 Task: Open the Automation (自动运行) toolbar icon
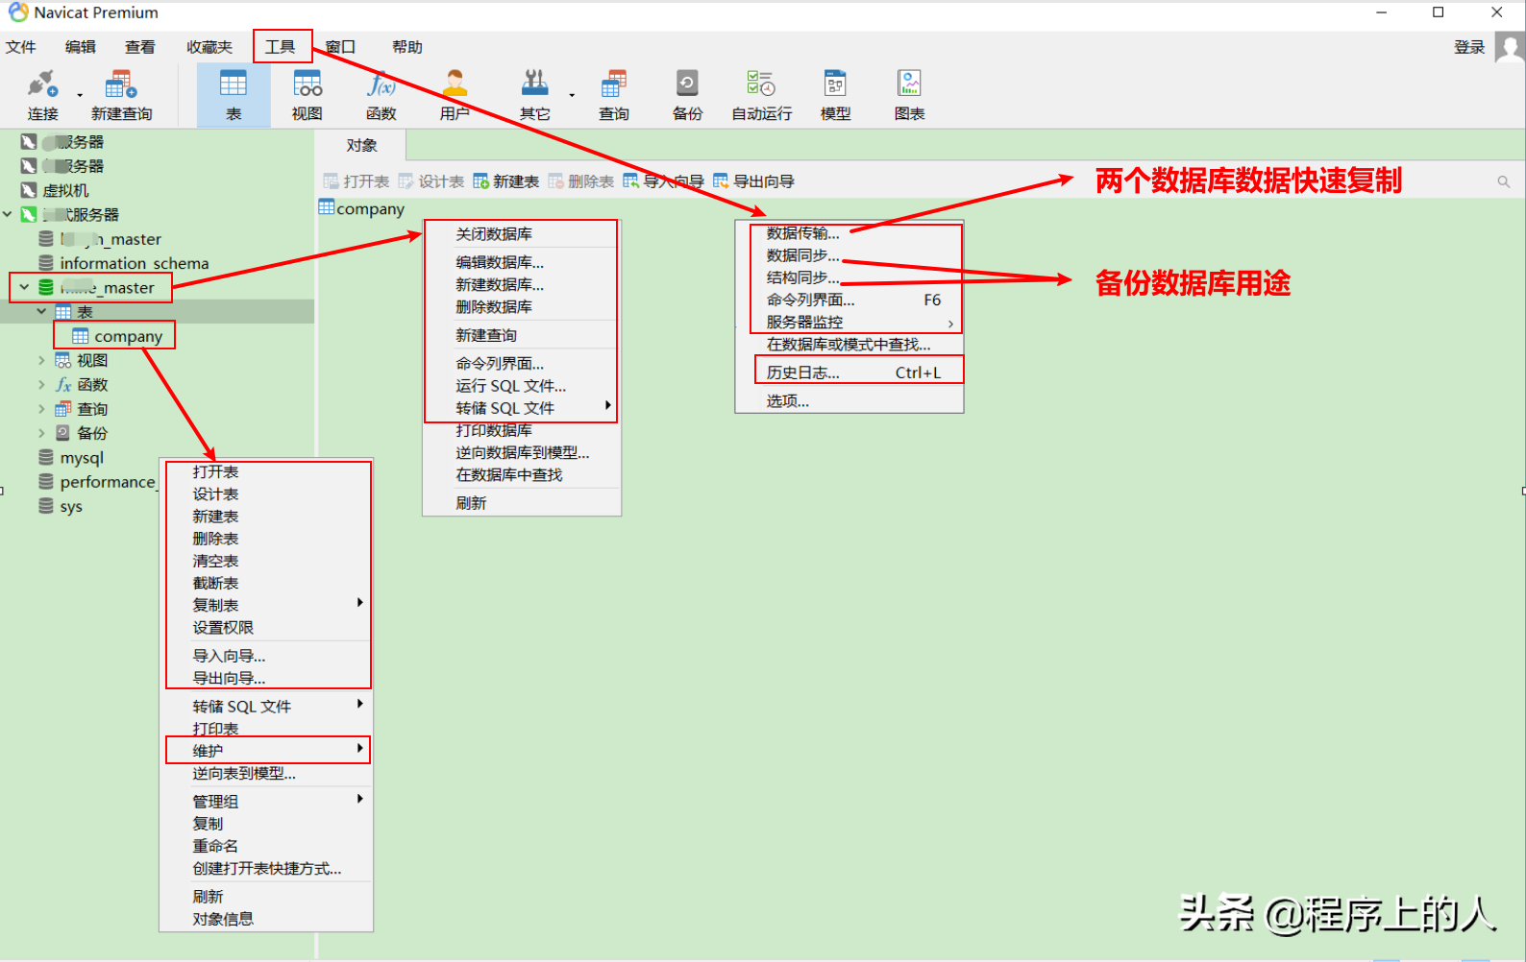[x=762, y=94]
